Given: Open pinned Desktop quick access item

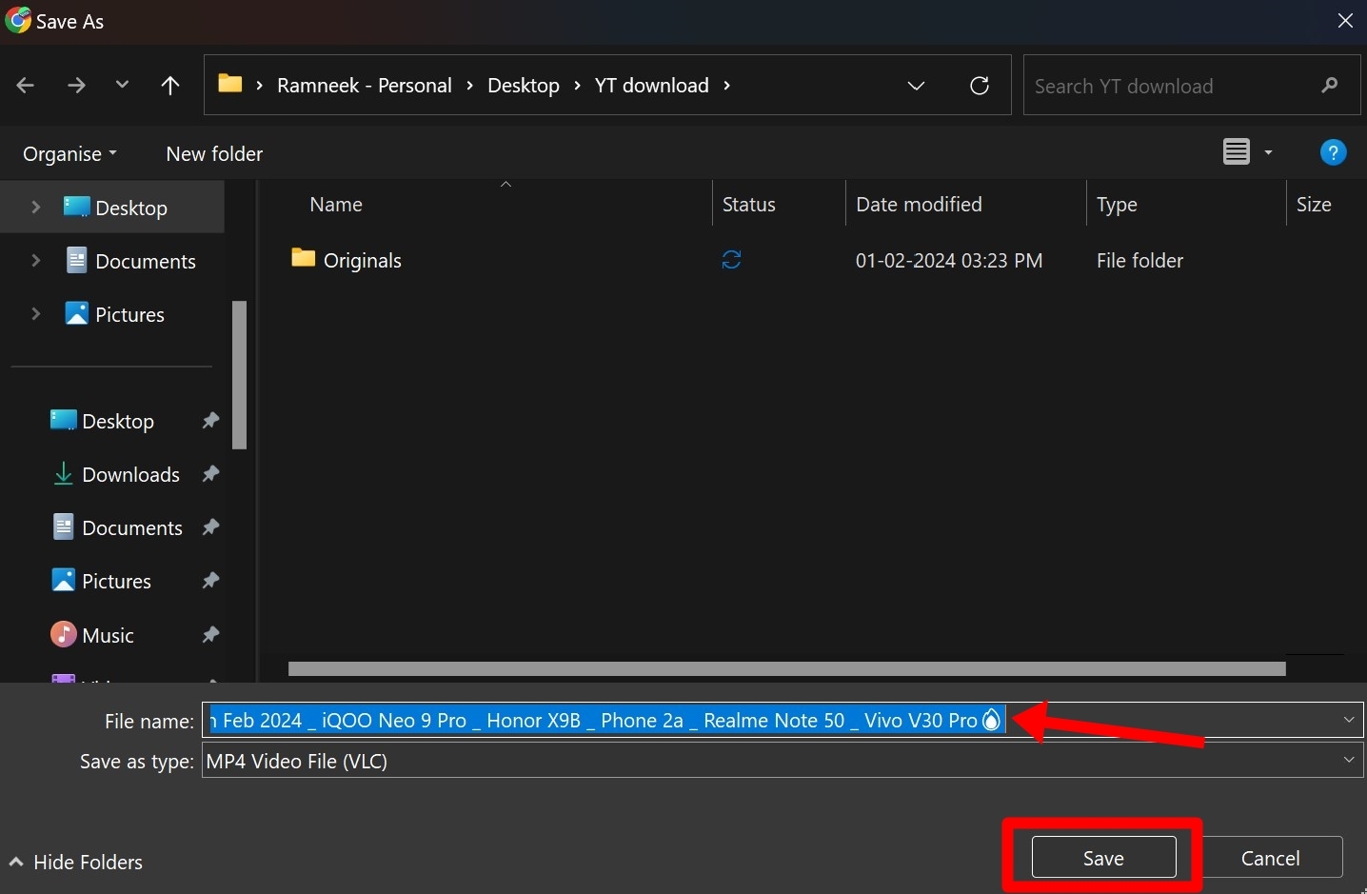Looking at the screenshot, I should click(x=102, y=421).
